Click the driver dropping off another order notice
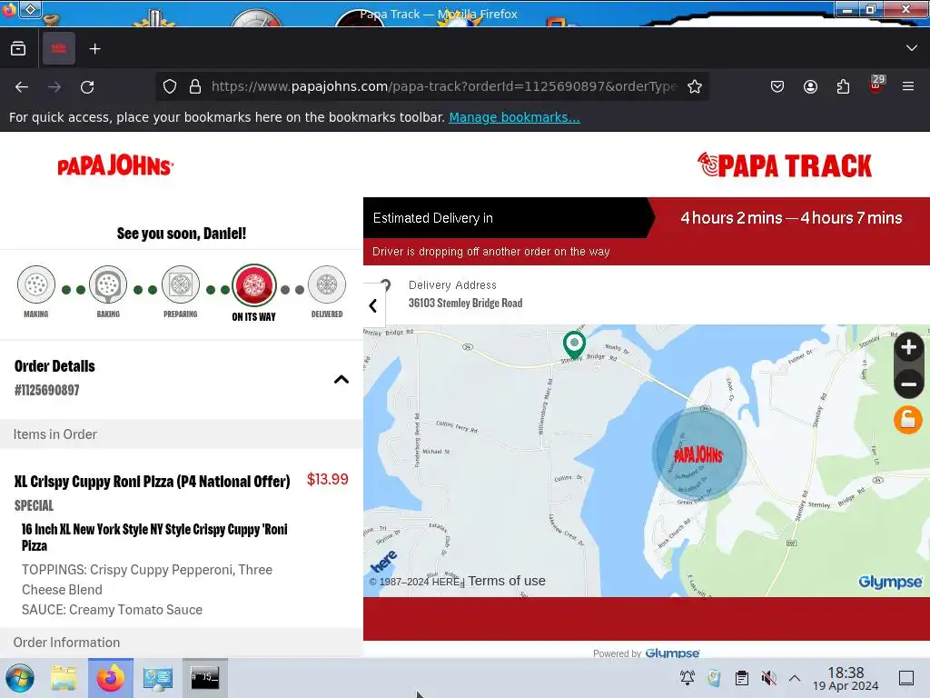 click(491, 252)
